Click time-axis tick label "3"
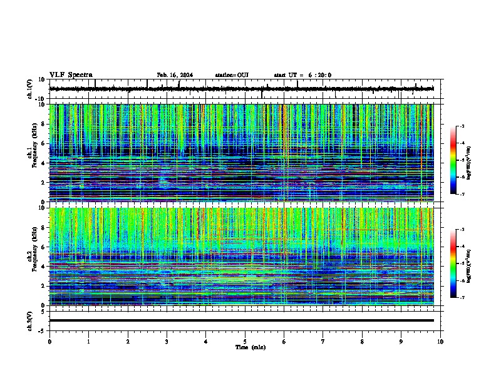 [167, 342]
